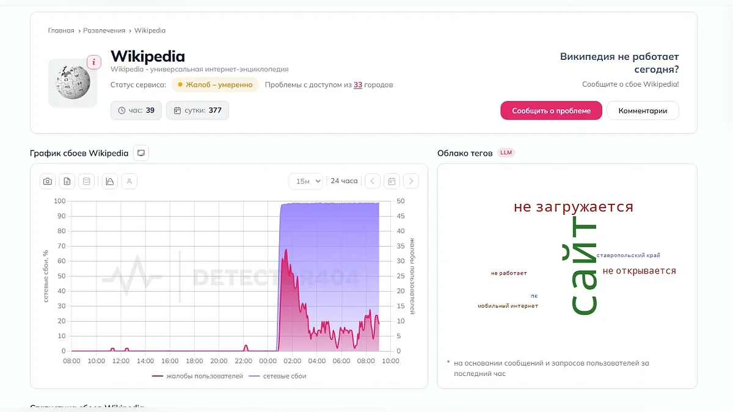Go to next period with right chevron

(411, 181)
